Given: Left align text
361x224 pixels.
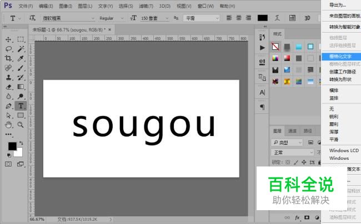Looking at the screenshot, I should click(229, 18).
